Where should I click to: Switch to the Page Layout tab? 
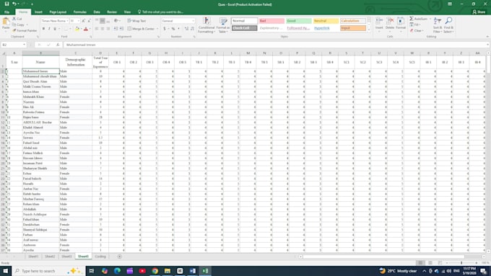(x=58, y=12)
